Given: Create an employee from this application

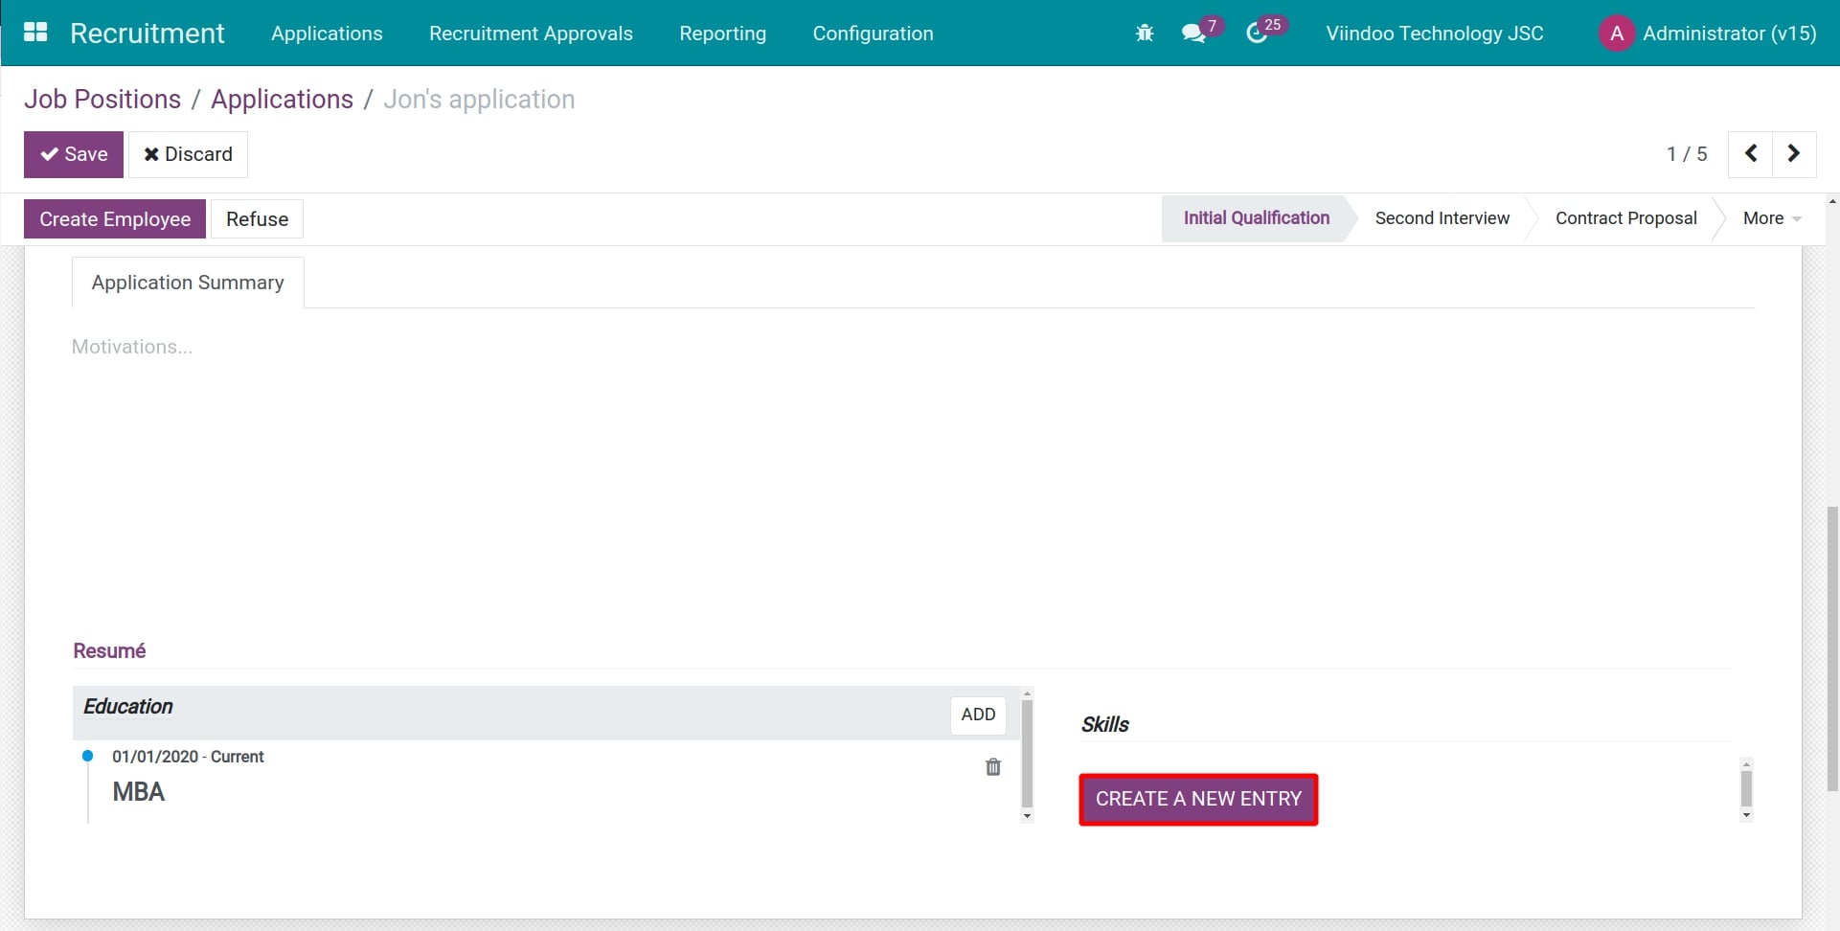Looking at the screenshot, I should point(114,218).
